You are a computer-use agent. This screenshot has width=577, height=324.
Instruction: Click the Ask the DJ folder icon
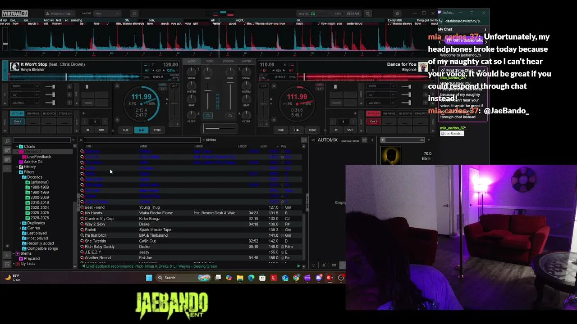[21, 162]
